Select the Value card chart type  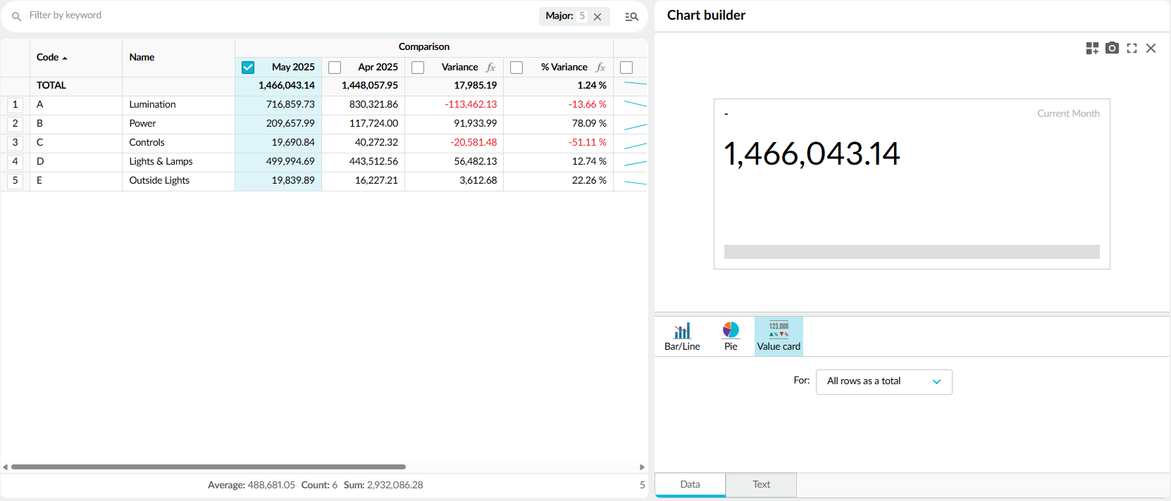coord(779,336)
